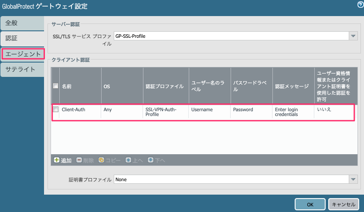
Task: Switch to the 全般 tab
Action: pos(22,23)
